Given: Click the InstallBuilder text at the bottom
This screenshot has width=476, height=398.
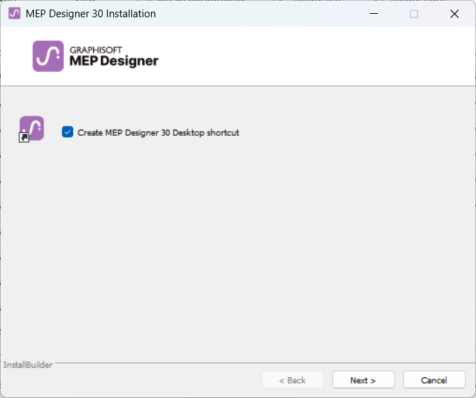Looking at the screenshot, I should point(28,365).
